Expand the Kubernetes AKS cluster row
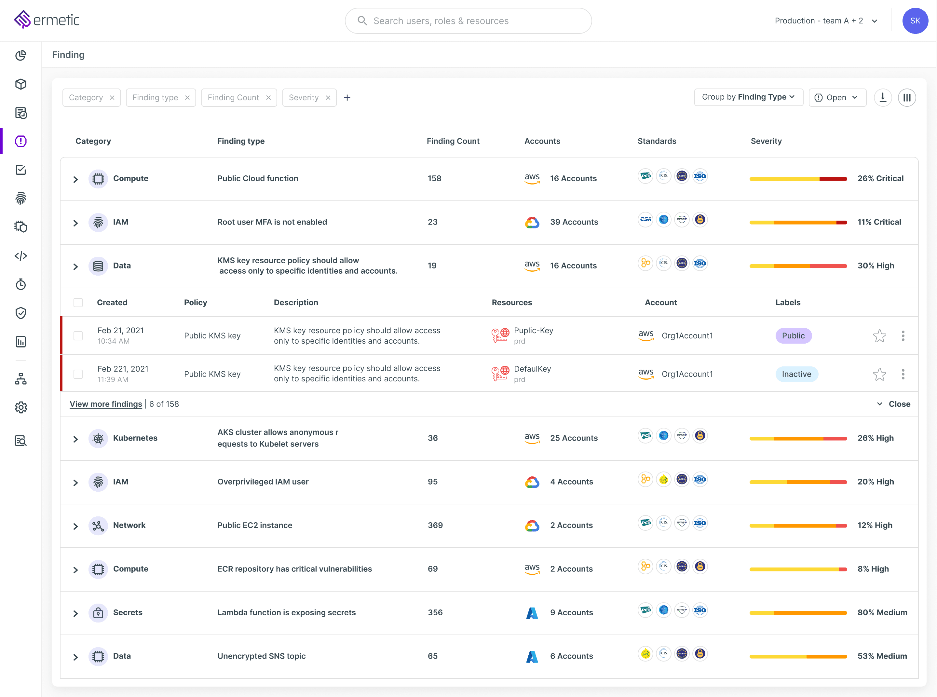Screen dimensions: 937x697 75,439
